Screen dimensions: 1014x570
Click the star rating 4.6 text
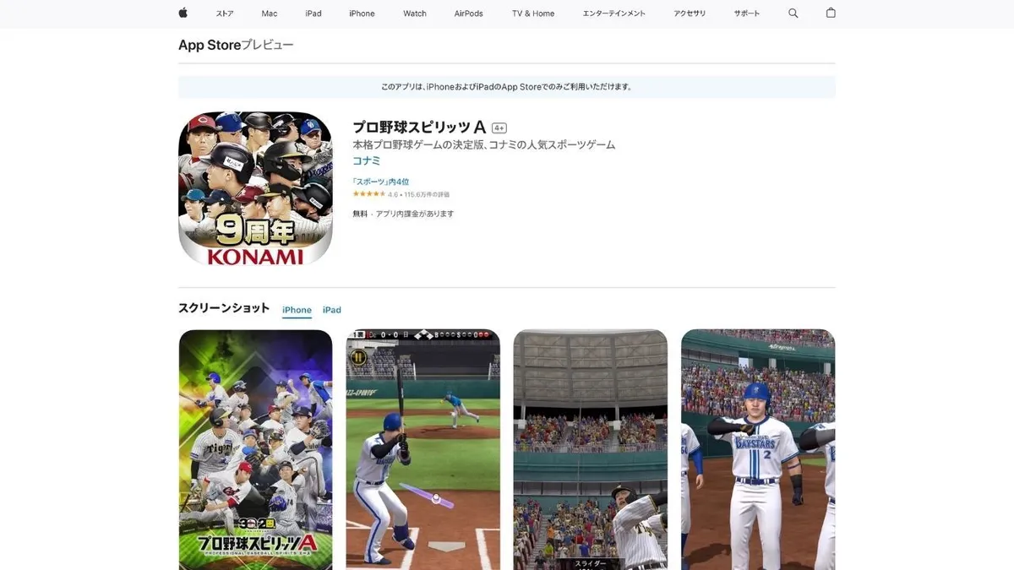(x=401, y=194)
